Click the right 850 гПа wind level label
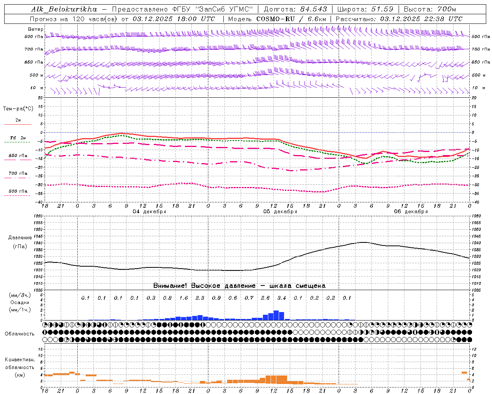 (x=481, y=62)
